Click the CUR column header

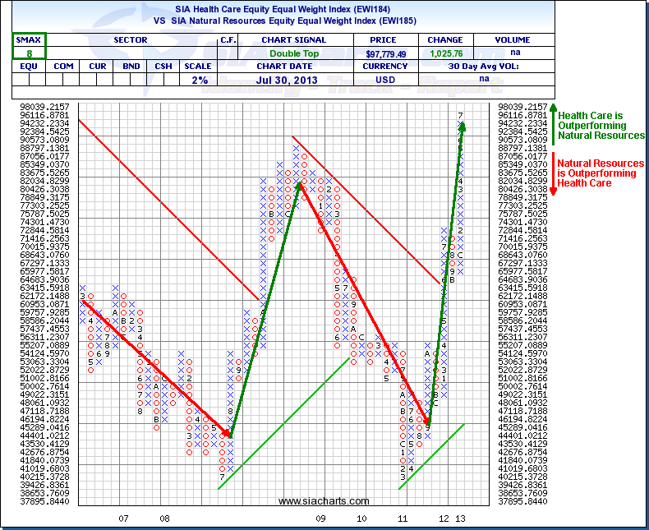(96, 66)
